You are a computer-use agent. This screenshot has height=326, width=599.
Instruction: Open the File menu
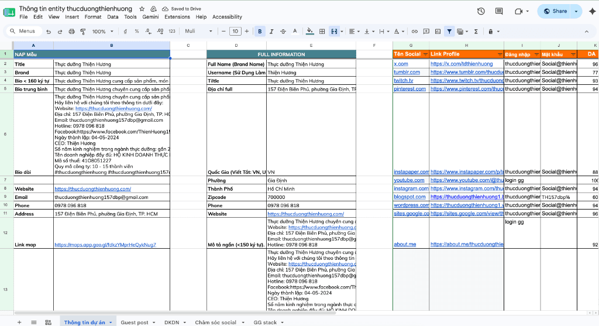tap(23, 17)
